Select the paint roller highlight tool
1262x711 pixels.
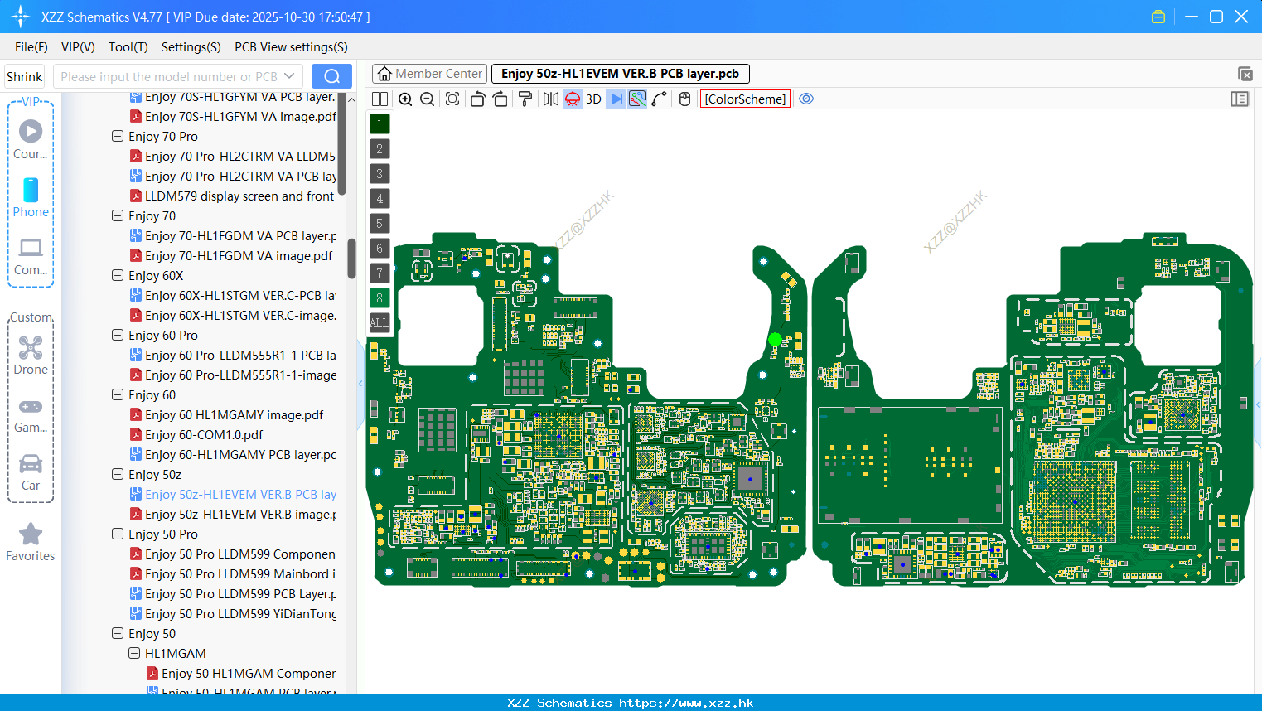click(x=525, y=99)
